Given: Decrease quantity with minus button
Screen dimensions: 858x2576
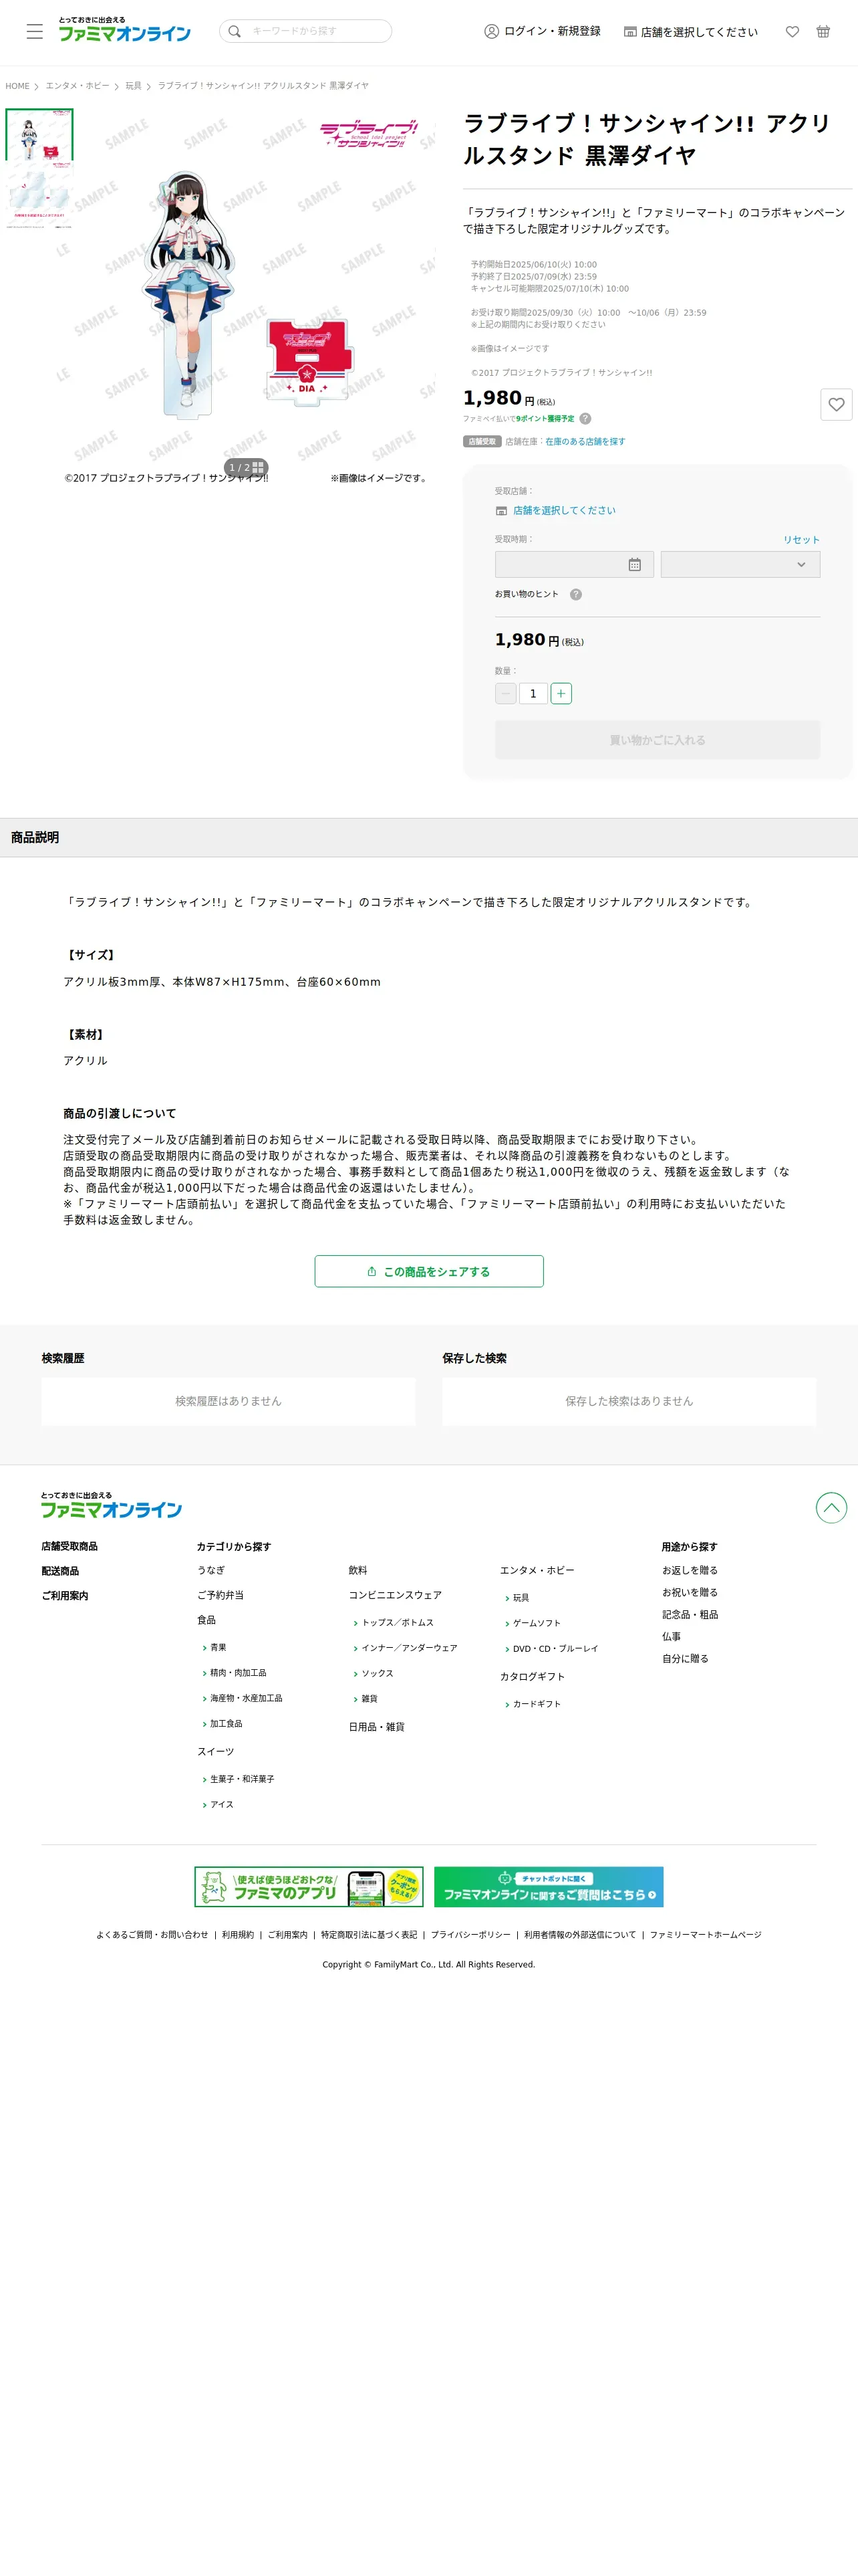Looking at the screenshot, I should 505,693.
